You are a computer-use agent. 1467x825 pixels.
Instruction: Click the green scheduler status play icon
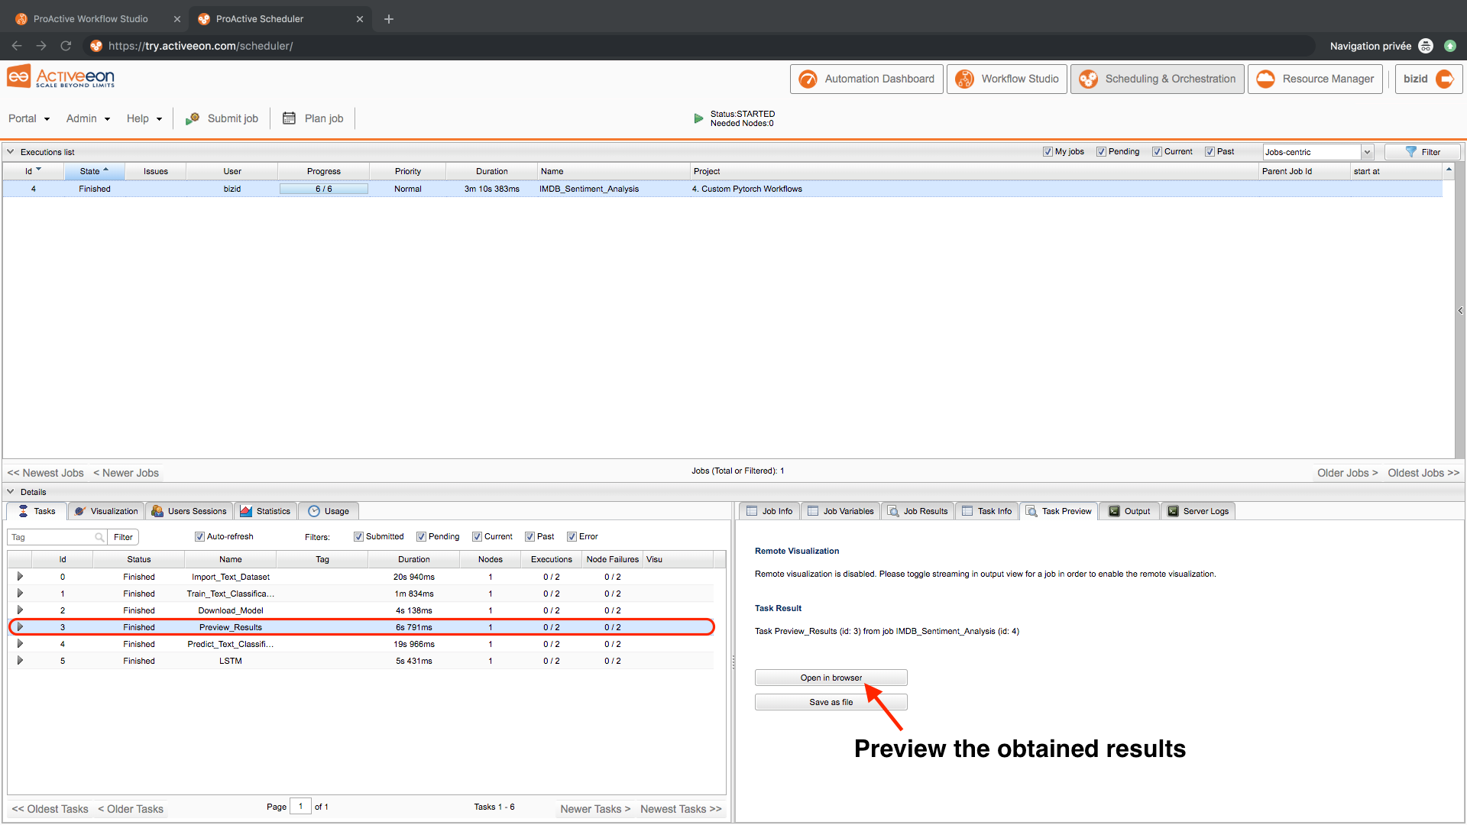click(x=698, y=118)
